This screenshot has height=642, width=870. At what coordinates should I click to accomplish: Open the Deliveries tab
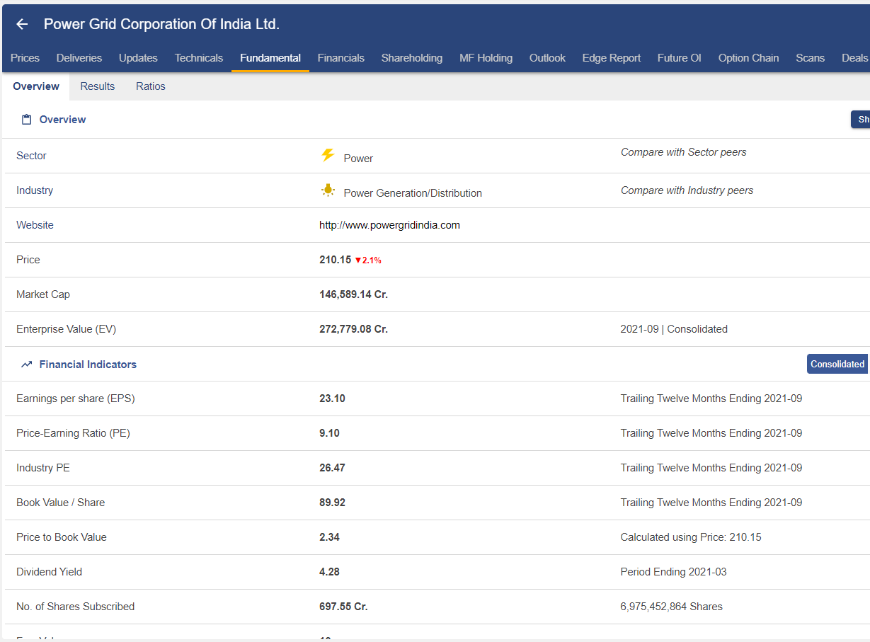tap(79, 58)
